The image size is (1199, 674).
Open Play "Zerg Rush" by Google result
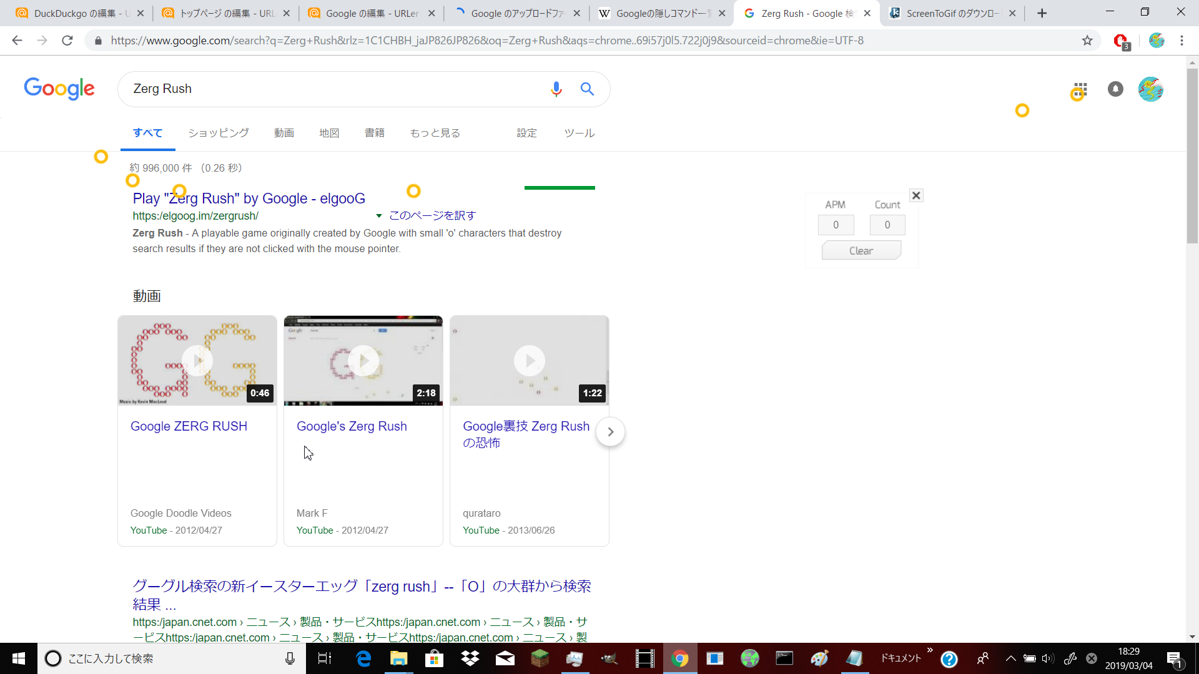coord(249,198)
